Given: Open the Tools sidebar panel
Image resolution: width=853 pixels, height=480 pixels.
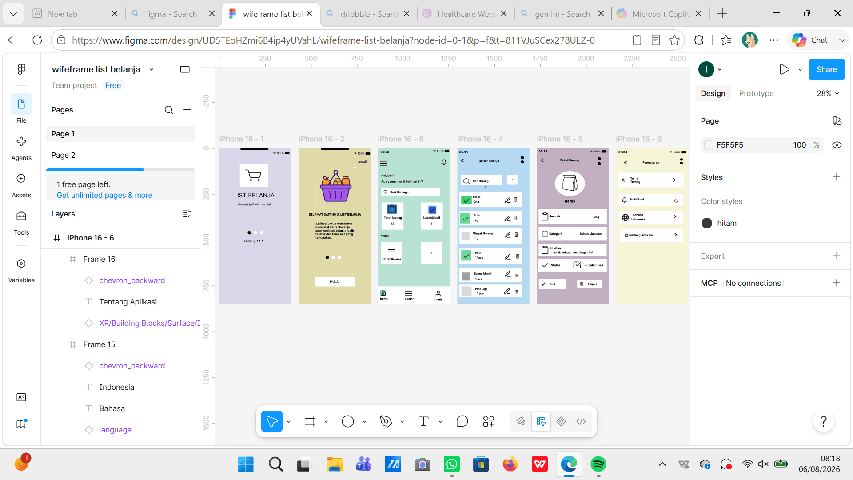Looking at the screenshot, I should point(21,223).
